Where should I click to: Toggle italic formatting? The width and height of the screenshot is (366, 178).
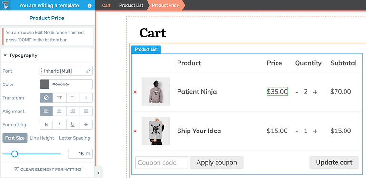59,125
